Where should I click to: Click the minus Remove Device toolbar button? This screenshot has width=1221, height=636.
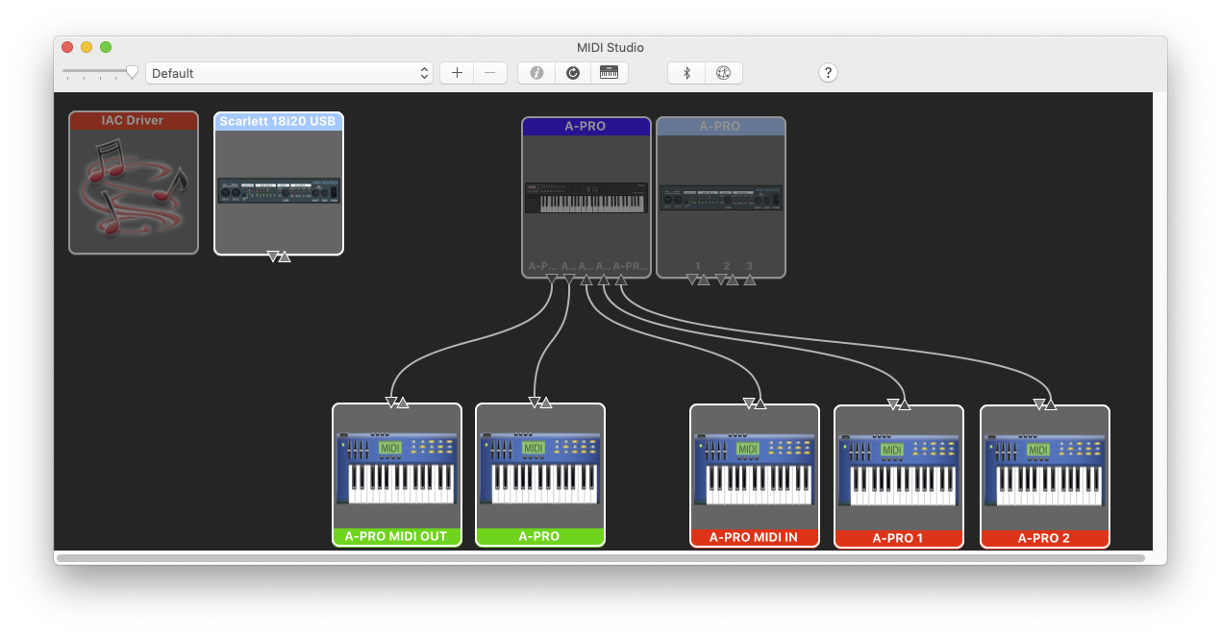(x=490, y=73)
